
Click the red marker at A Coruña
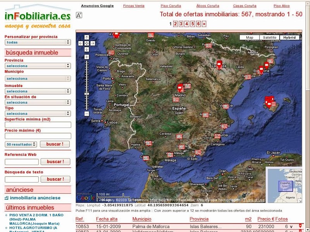[x=116, y=35]
